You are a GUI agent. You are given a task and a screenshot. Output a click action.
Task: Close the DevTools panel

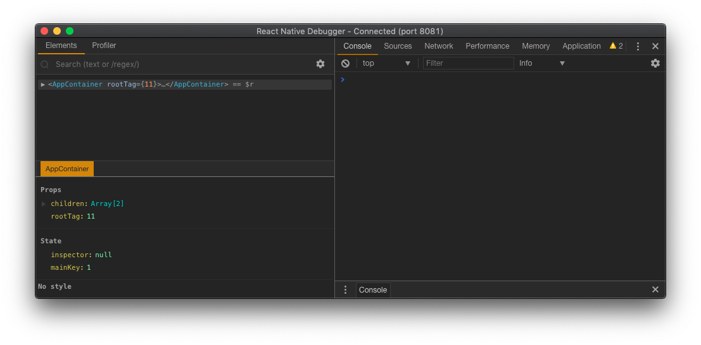[x=655, y=46]
